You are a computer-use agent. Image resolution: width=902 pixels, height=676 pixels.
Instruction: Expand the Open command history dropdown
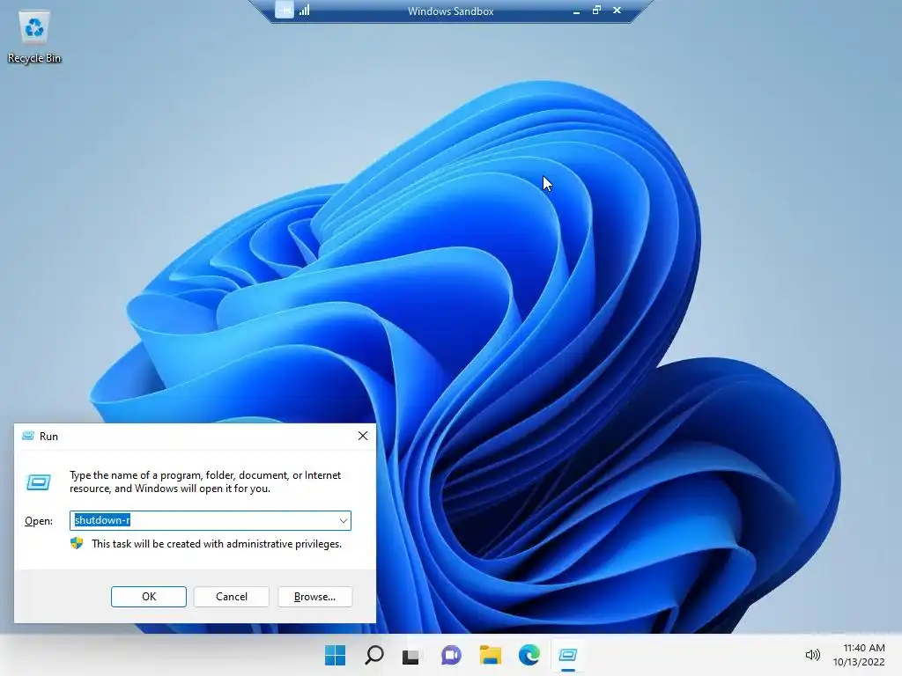(x=344, y=521)
